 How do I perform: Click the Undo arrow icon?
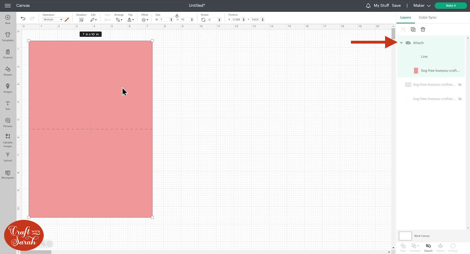coord(23,19)
